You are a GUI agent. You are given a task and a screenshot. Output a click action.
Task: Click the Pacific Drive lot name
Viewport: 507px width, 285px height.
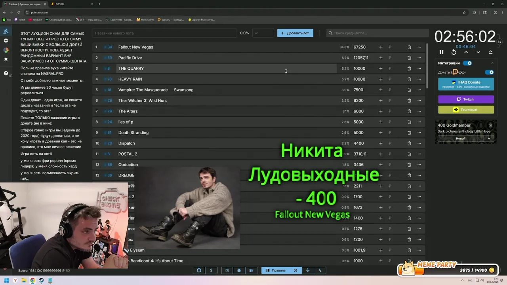pyautogui.click(x=130, y=58)
